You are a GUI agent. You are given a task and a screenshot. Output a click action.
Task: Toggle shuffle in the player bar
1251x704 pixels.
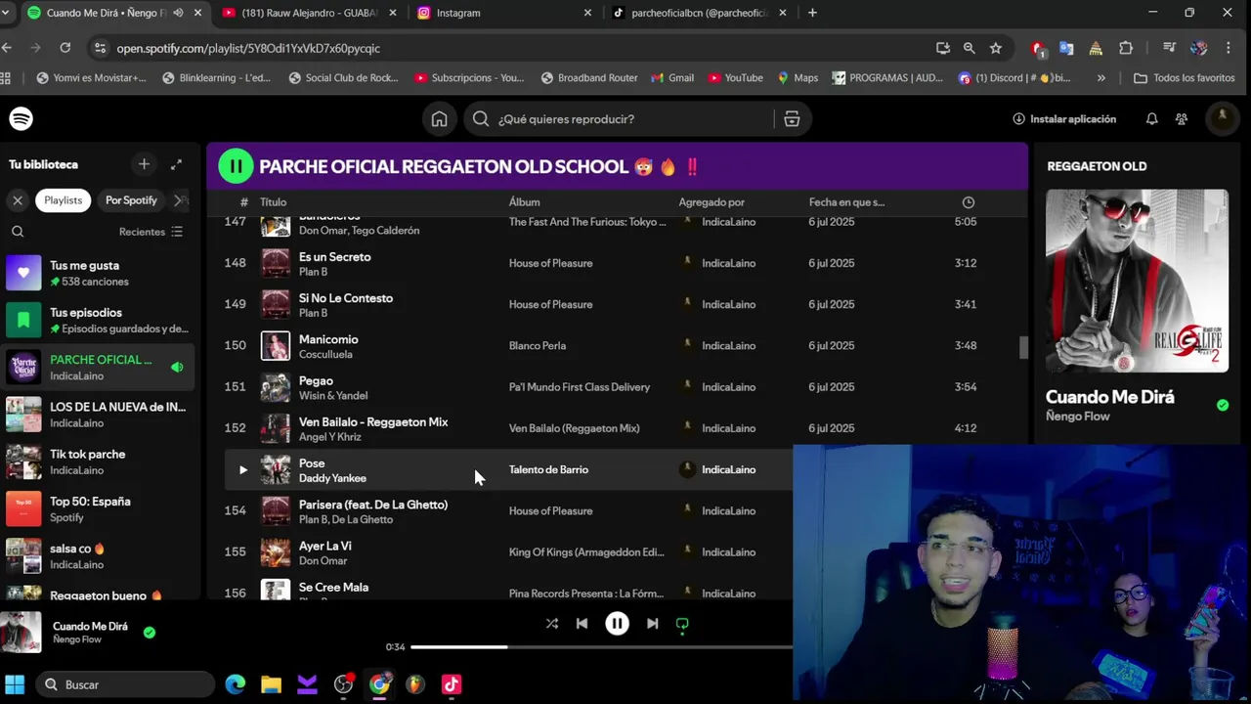click(x=552, y=623)
